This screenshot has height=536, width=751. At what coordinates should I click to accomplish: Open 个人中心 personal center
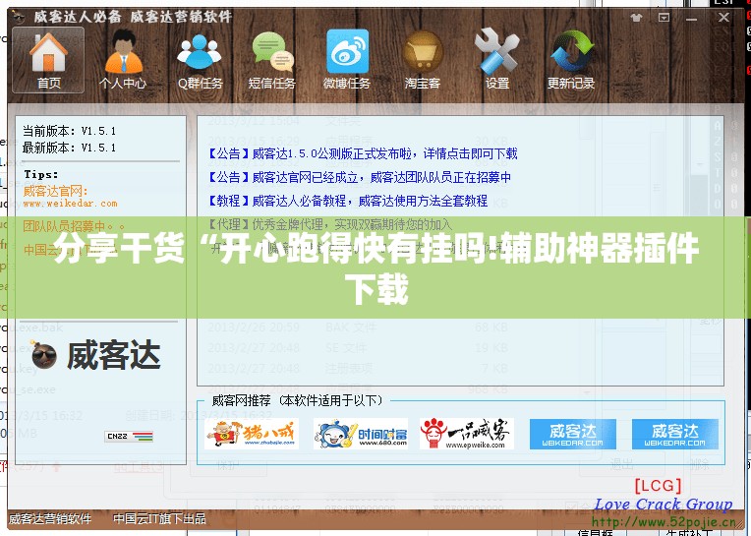pyautogui.click(x=123, y=60)
